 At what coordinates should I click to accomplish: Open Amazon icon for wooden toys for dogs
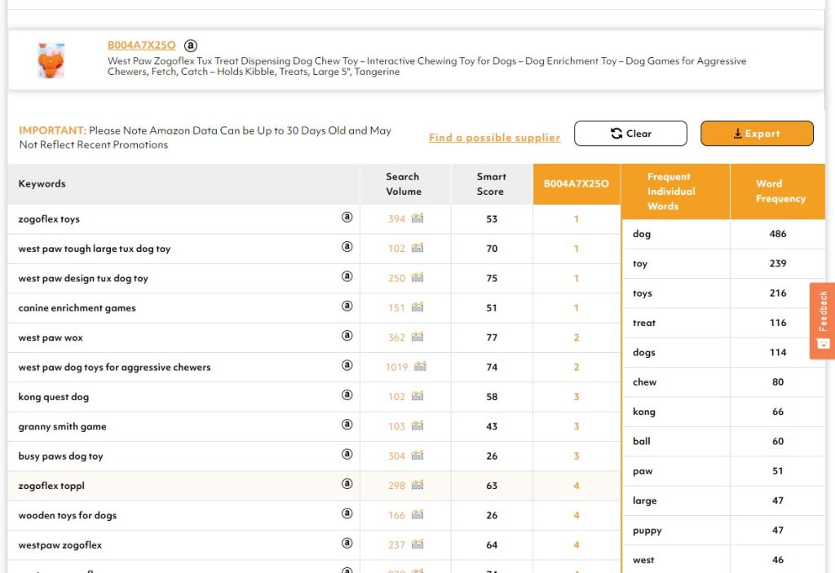(347, 513)
